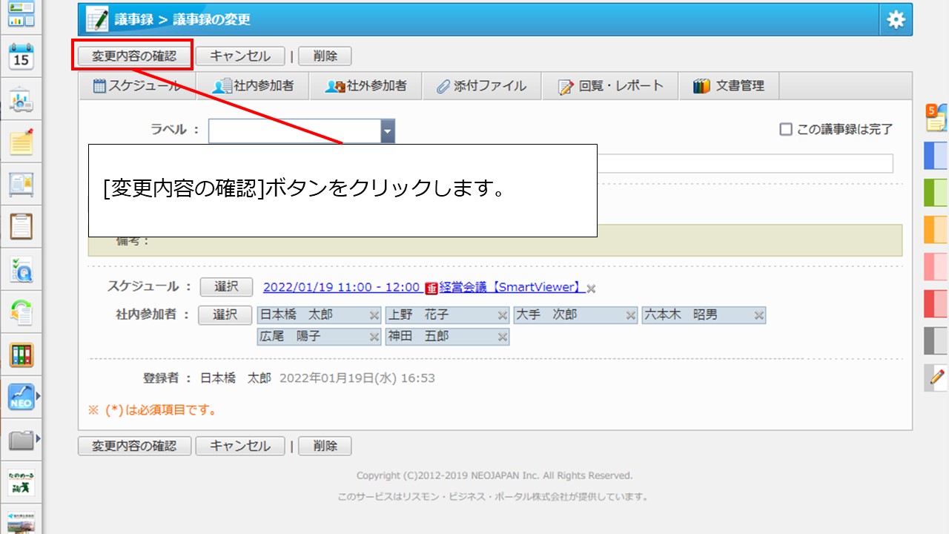This screenshot has height=534, width=949.
Task: Click the dashboard chart icon atop the sidebar
Action: (x=21, y=14)
